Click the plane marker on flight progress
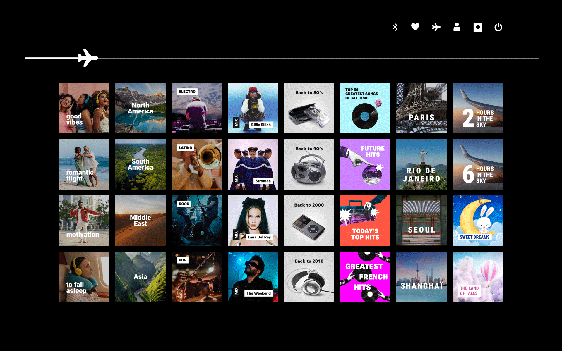Screen dimensions: 562x351 click(88, 58)
